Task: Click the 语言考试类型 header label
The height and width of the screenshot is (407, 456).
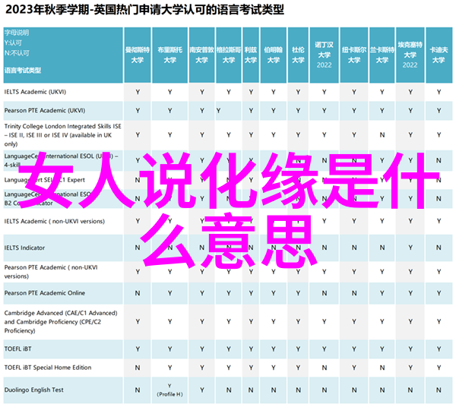Action: 23,71
